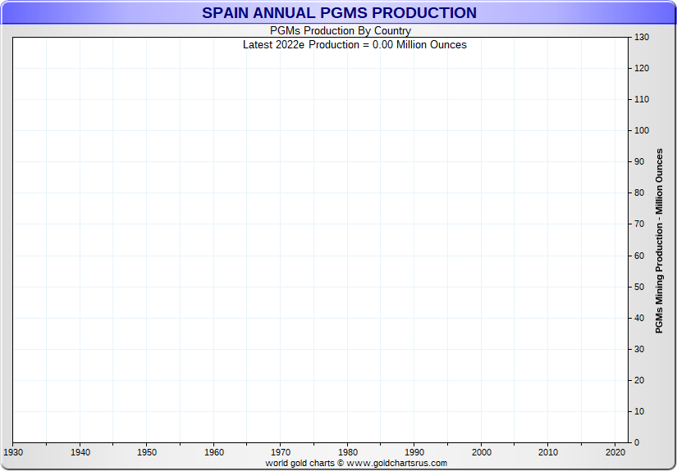This screenshot has width=677, height=471.
Task: Select the 2020 x-axis label
Action: pyautogui.click(x=615, y=452)
